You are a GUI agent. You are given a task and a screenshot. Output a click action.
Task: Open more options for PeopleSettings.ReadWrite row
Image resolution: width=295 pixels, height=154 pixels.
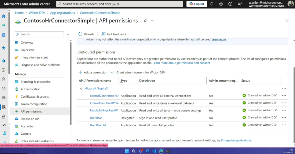point(284,110)
